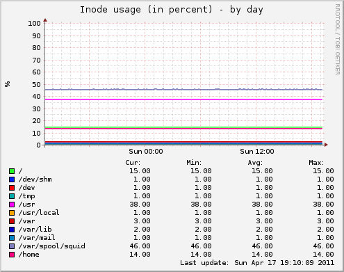Click the magenta /usr legend swatch

pyautogui.click(x=12, y=205)
